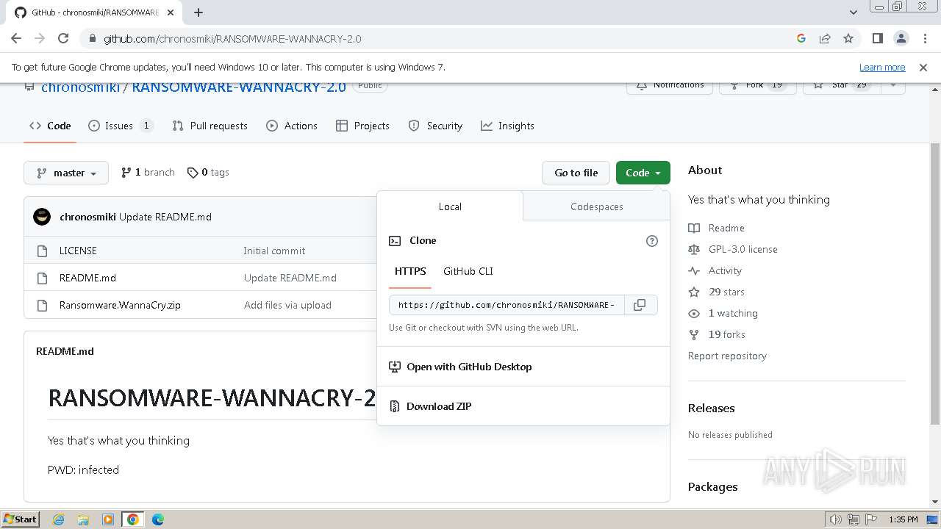Open the Star list dropdown arrow
Screen dimensions: 941x529
pos(893,87)
